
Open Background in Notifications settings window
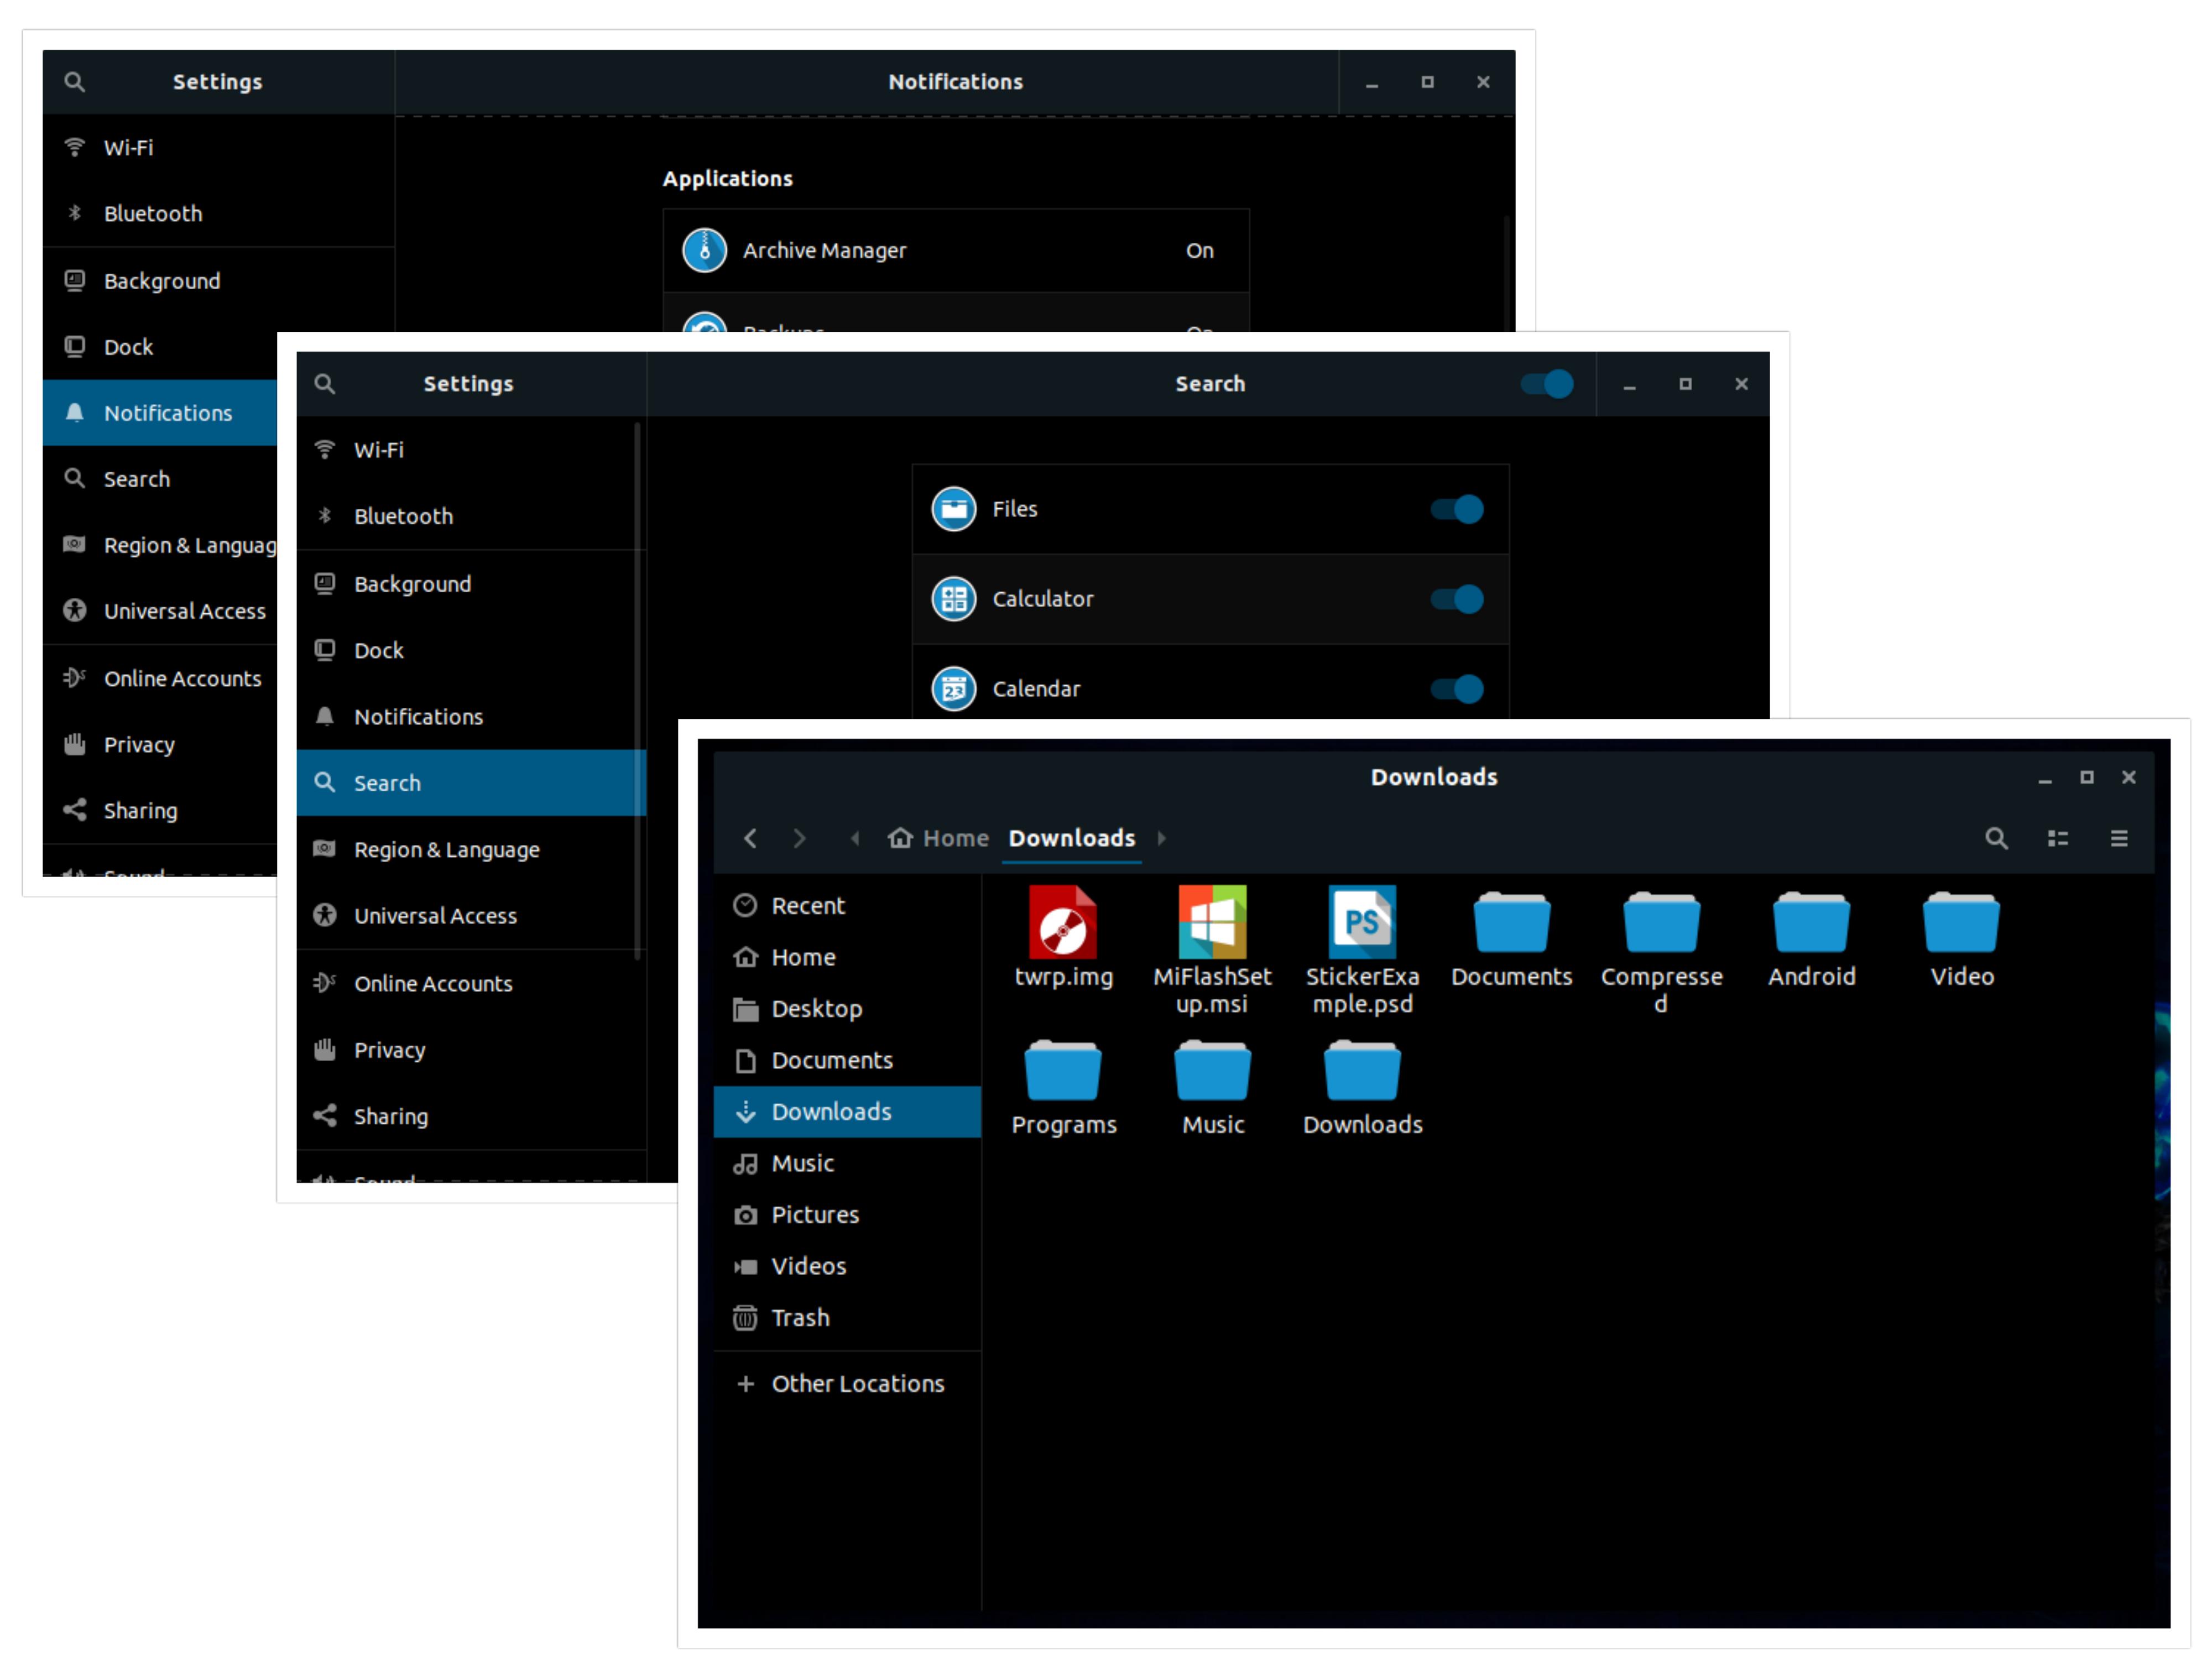(218, 281)
